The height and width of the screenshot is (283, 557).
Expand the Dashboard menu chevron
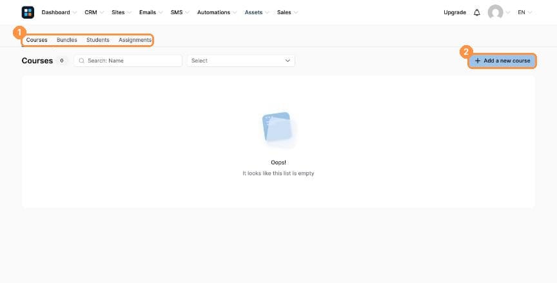[x=74, y=12]
